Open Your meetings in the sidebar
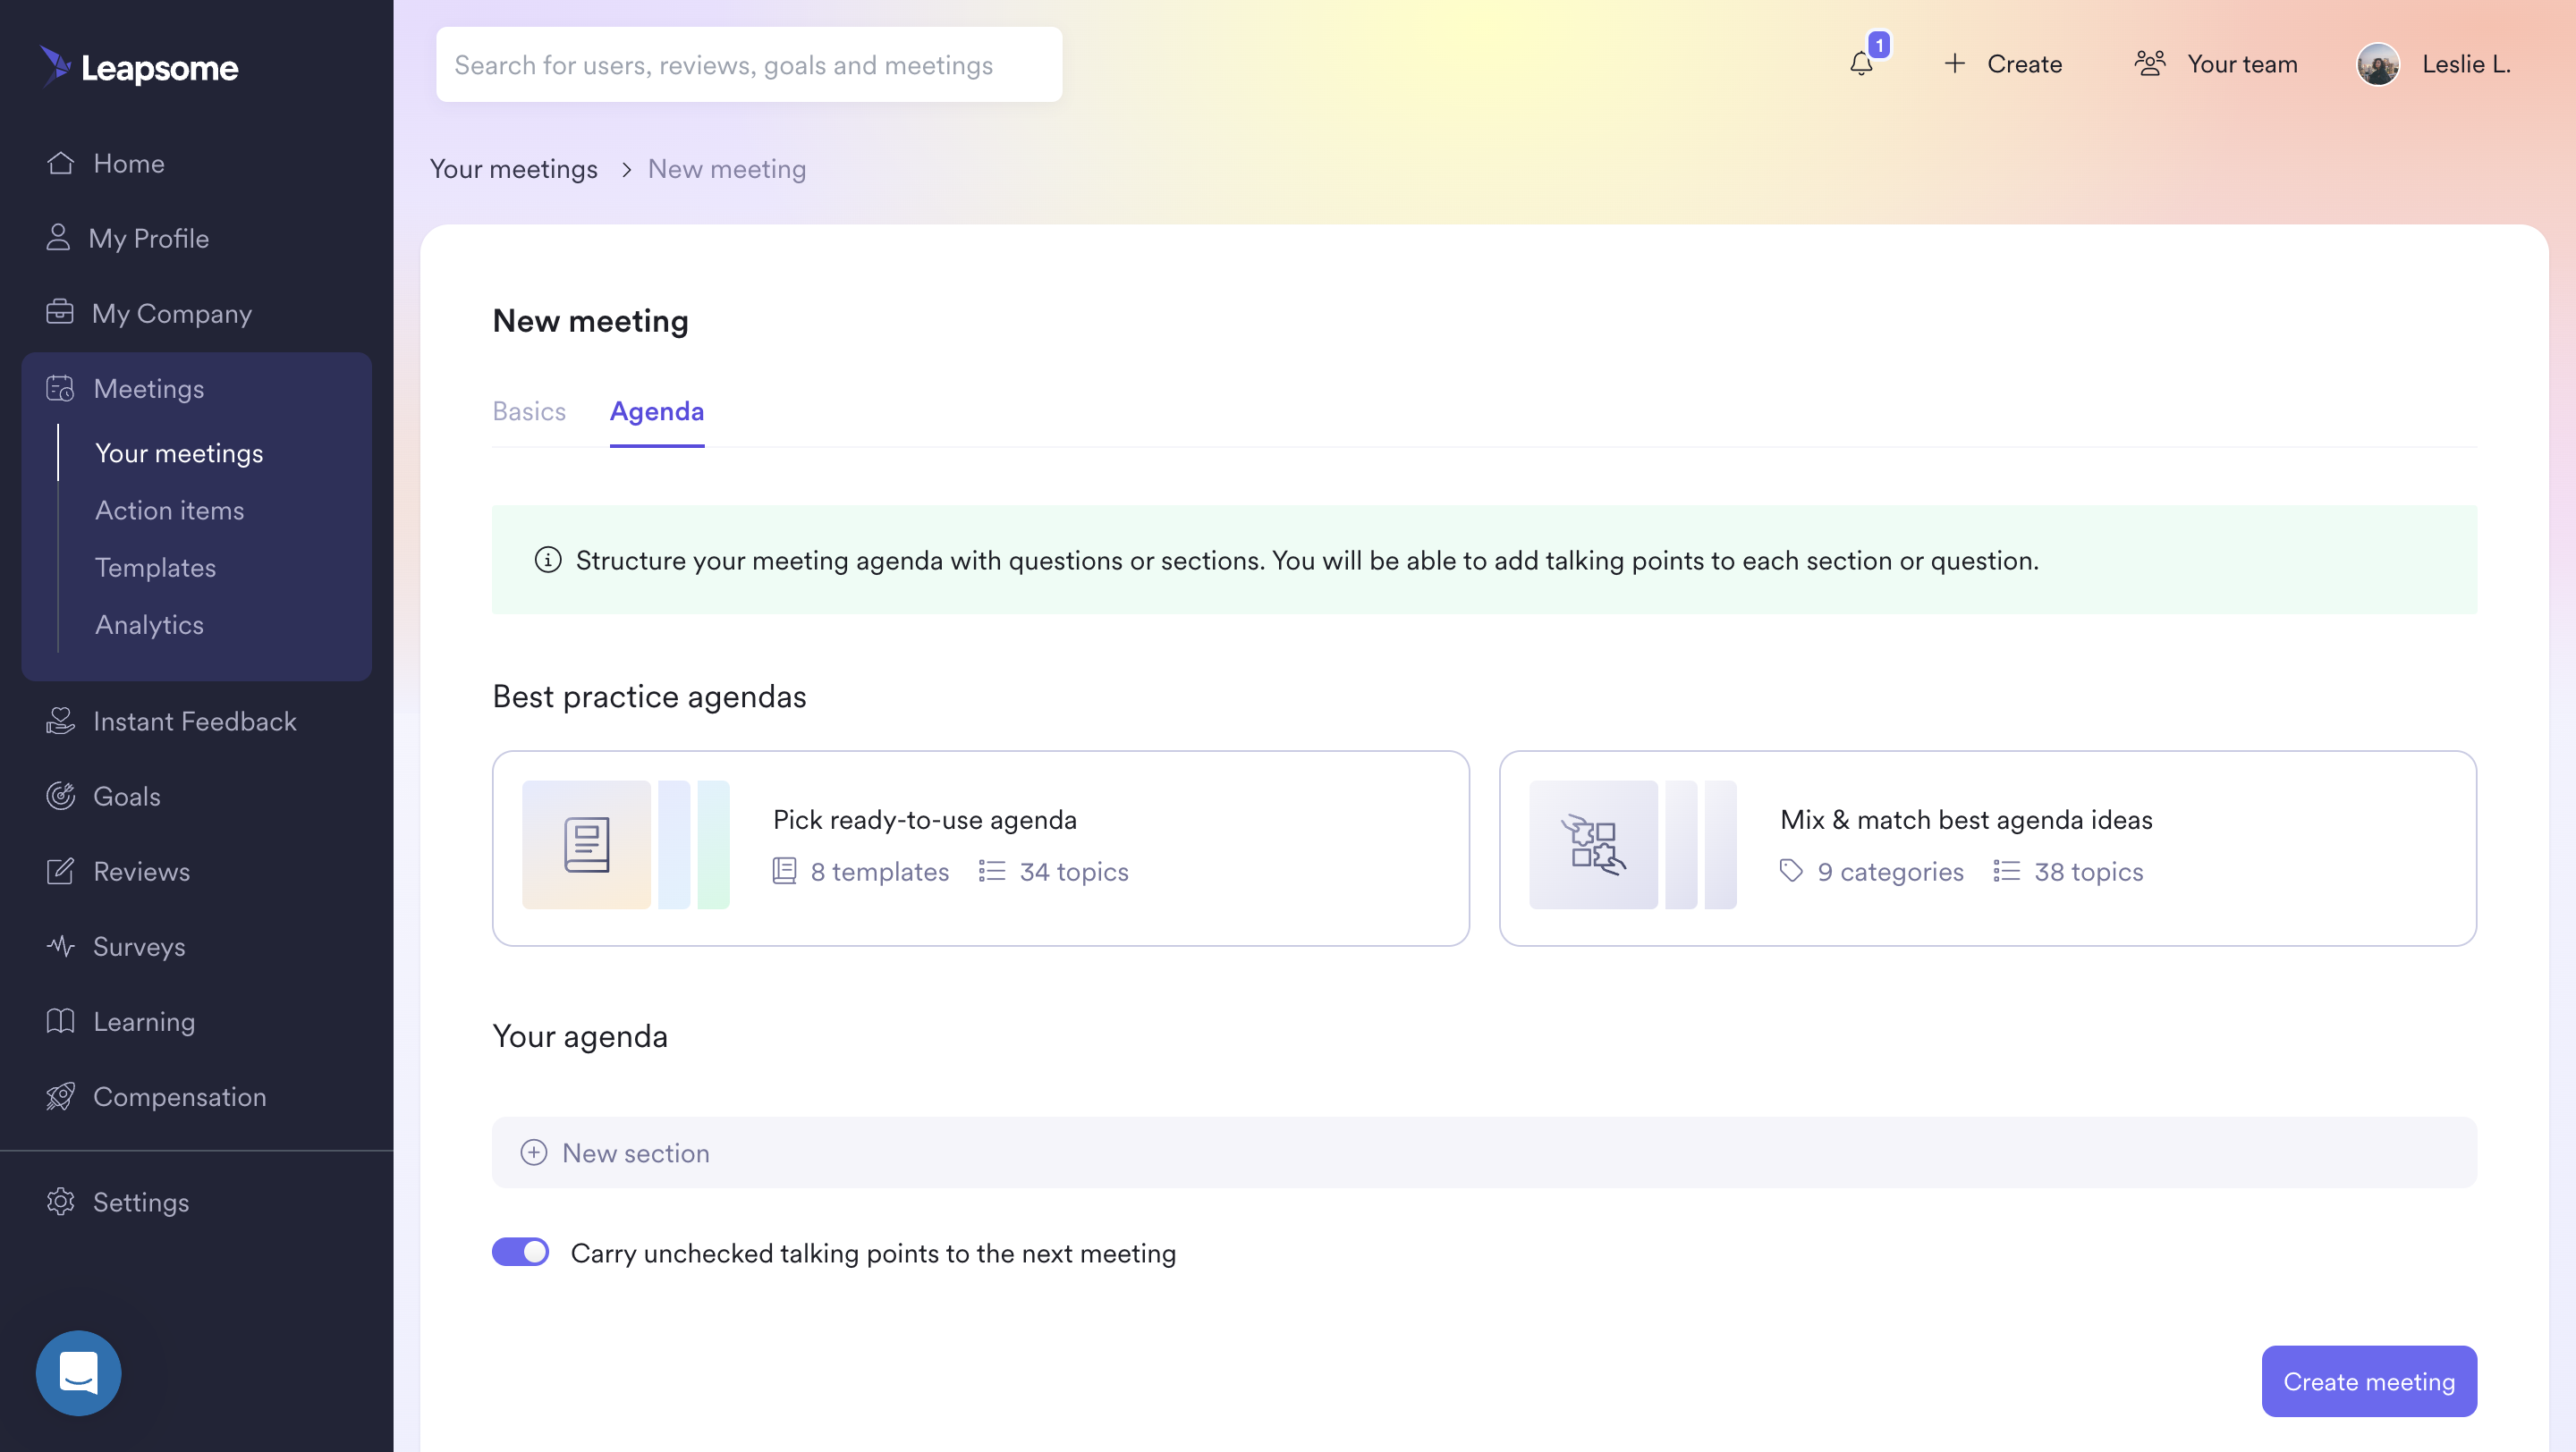 point(179,452)
